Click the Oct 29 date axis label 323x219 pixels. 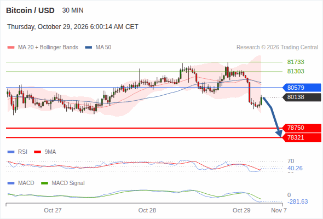pos(241,210)
